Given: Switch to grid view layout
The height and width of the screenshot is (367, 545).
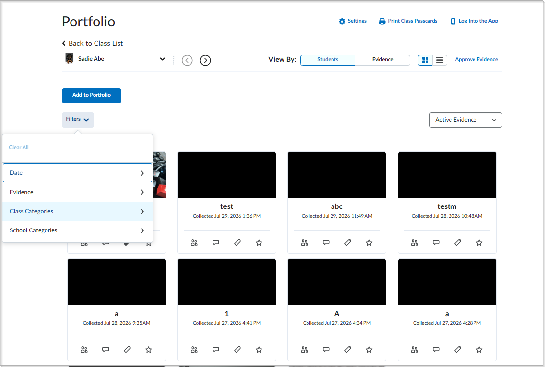Looking at the screenshot, I should [x=425, y=60].
